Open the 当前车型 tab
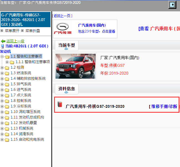Viewport: 180px width, 167px height. [x=67, y=46]
